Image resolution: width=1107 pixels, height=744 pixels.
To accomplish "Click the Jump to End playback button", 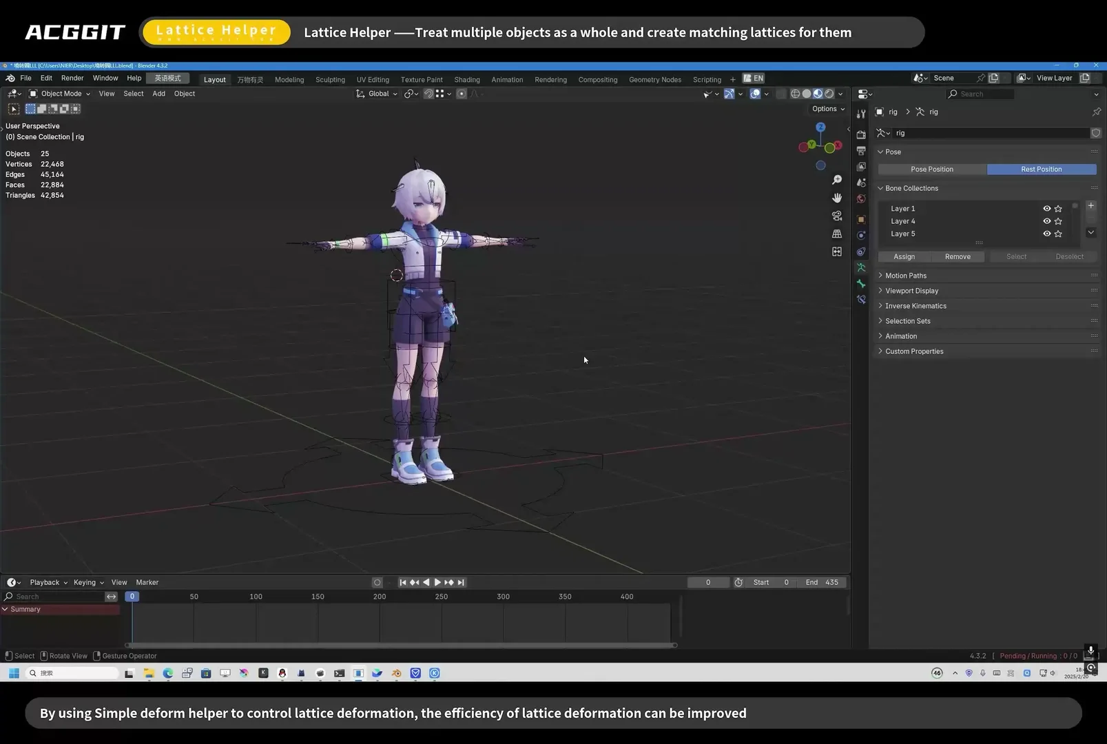I will tap(462, 582).
